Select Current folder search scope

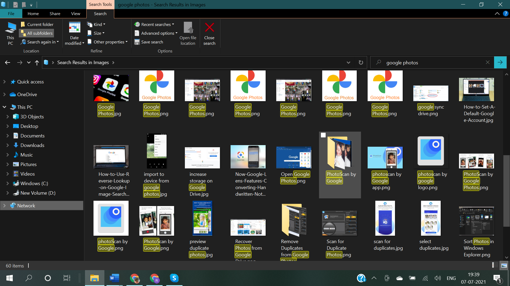pos(37,24)
